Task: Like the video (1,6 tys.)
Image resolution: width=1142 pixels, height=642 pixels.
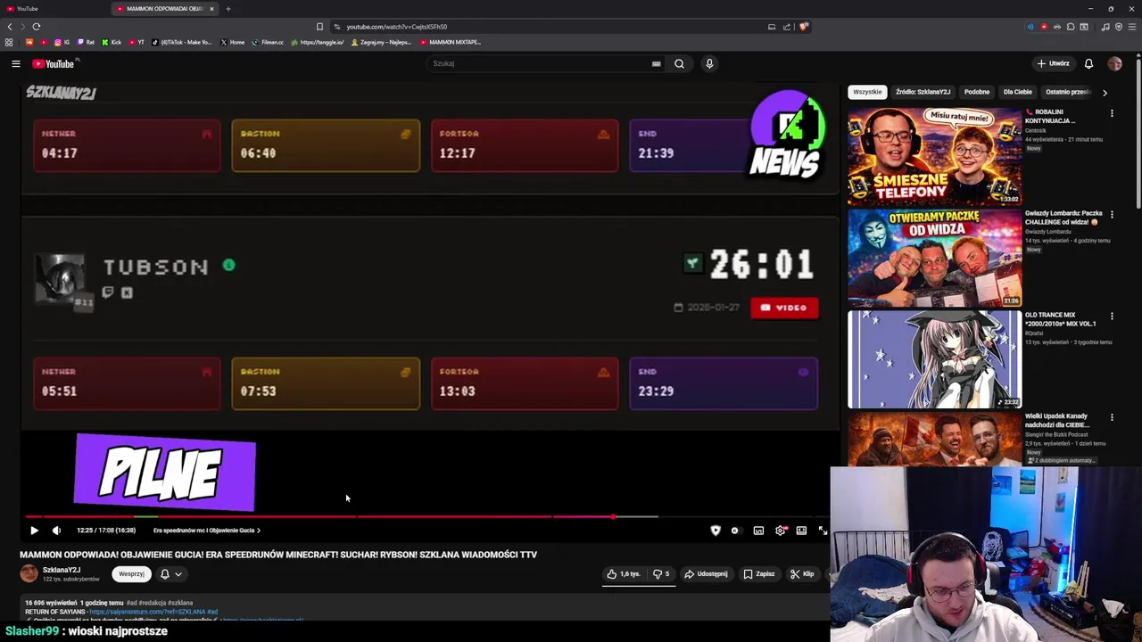Action: [x=624, y=574]
